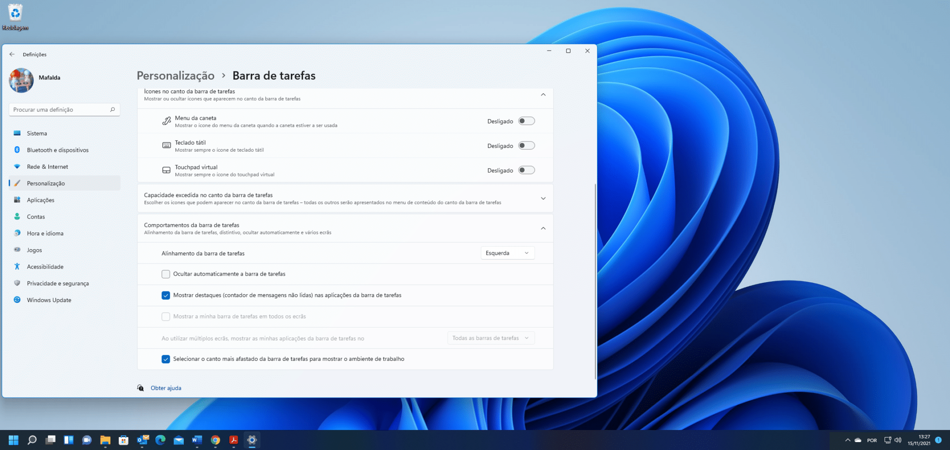The width and height of the screenshot is (950, 450).
Task: Open Mail app in taskbar
Action: point(179,440)
